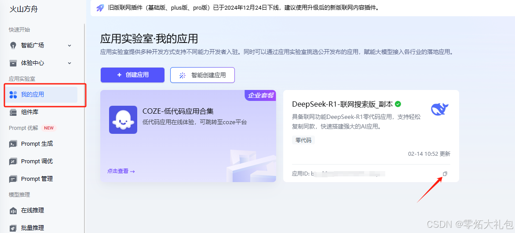
Task: Click the 企业套餐 badge on COZE card
Action: pos(260,95)
